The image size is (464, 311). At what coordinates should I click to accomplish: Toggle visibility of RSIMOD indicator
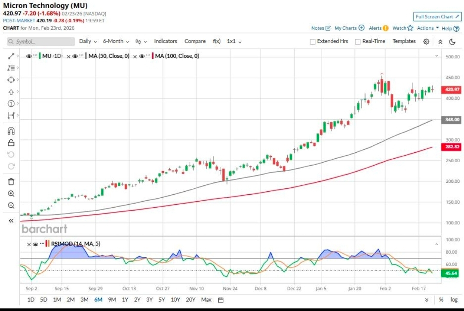(35, 244)
